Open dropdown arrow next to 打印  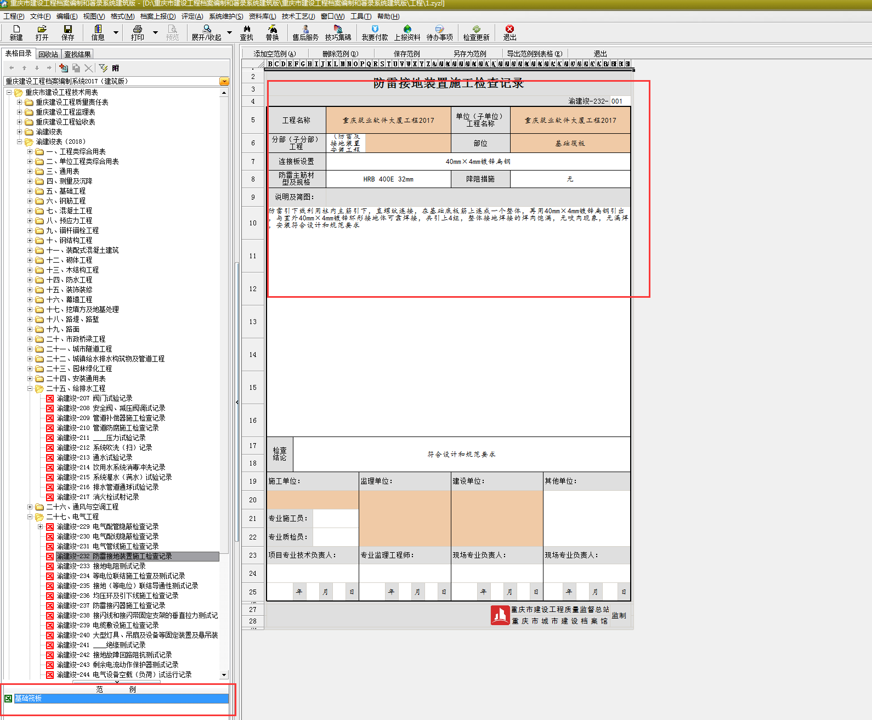point(155,32)
